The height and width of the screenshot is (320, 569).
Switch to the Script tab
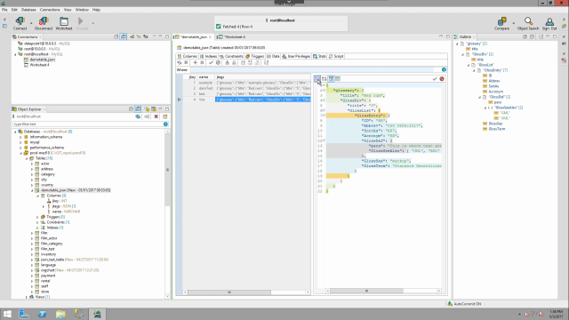[x=336, y=56]
